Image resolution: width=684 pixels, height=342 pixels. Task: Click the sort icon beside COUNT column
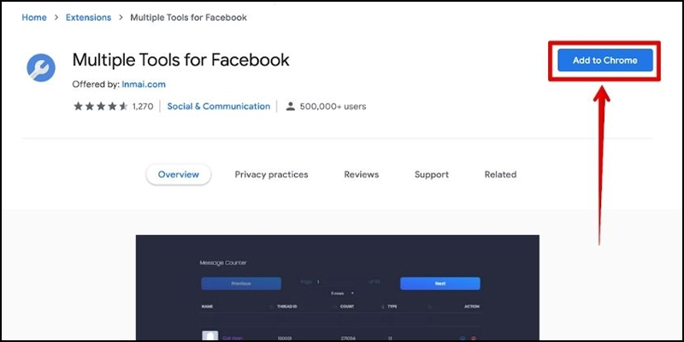click(x=383, y=307)
